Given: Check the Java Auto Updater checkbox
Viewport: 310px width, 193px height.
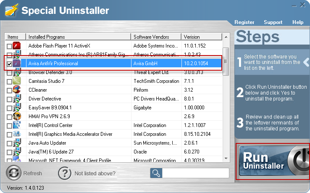Looking at the screenshot, I should tap(9, 143).
